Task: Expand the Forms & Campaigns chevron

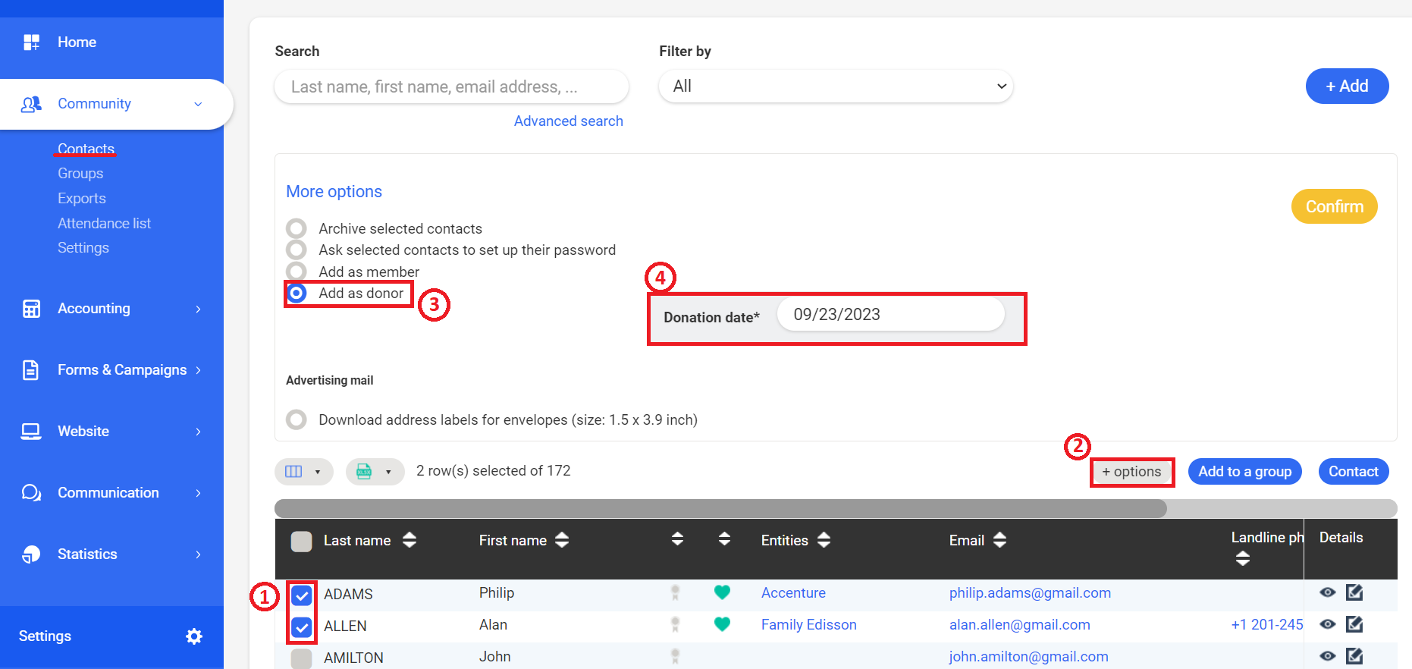Action: point(198,370)
